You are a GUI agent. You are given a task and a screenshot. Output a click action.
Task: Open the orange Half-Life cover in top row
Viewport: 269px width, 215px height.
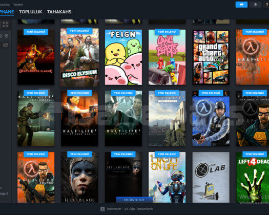point(253,57)
